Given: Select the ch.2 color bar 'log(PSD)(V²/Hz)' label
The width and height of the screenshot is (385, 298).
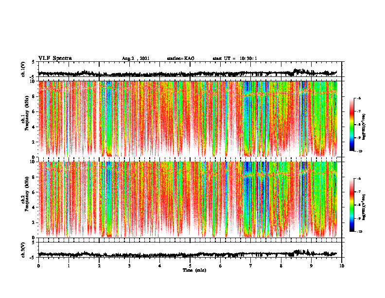Looking at the screenshot, I should pyautogui.click(x=364, y=207).
